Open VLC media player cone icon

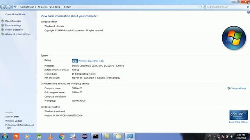click(x=50, y=136)
